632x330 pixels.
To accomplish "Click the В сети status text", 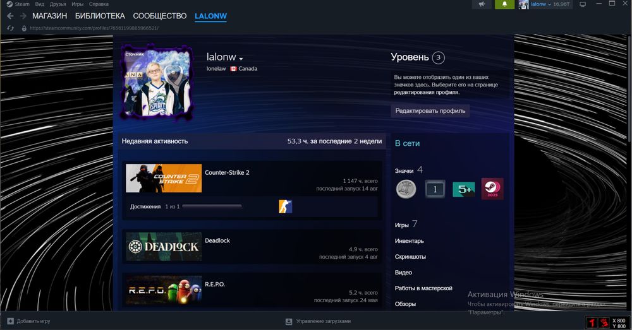I will tap(407, 143).
